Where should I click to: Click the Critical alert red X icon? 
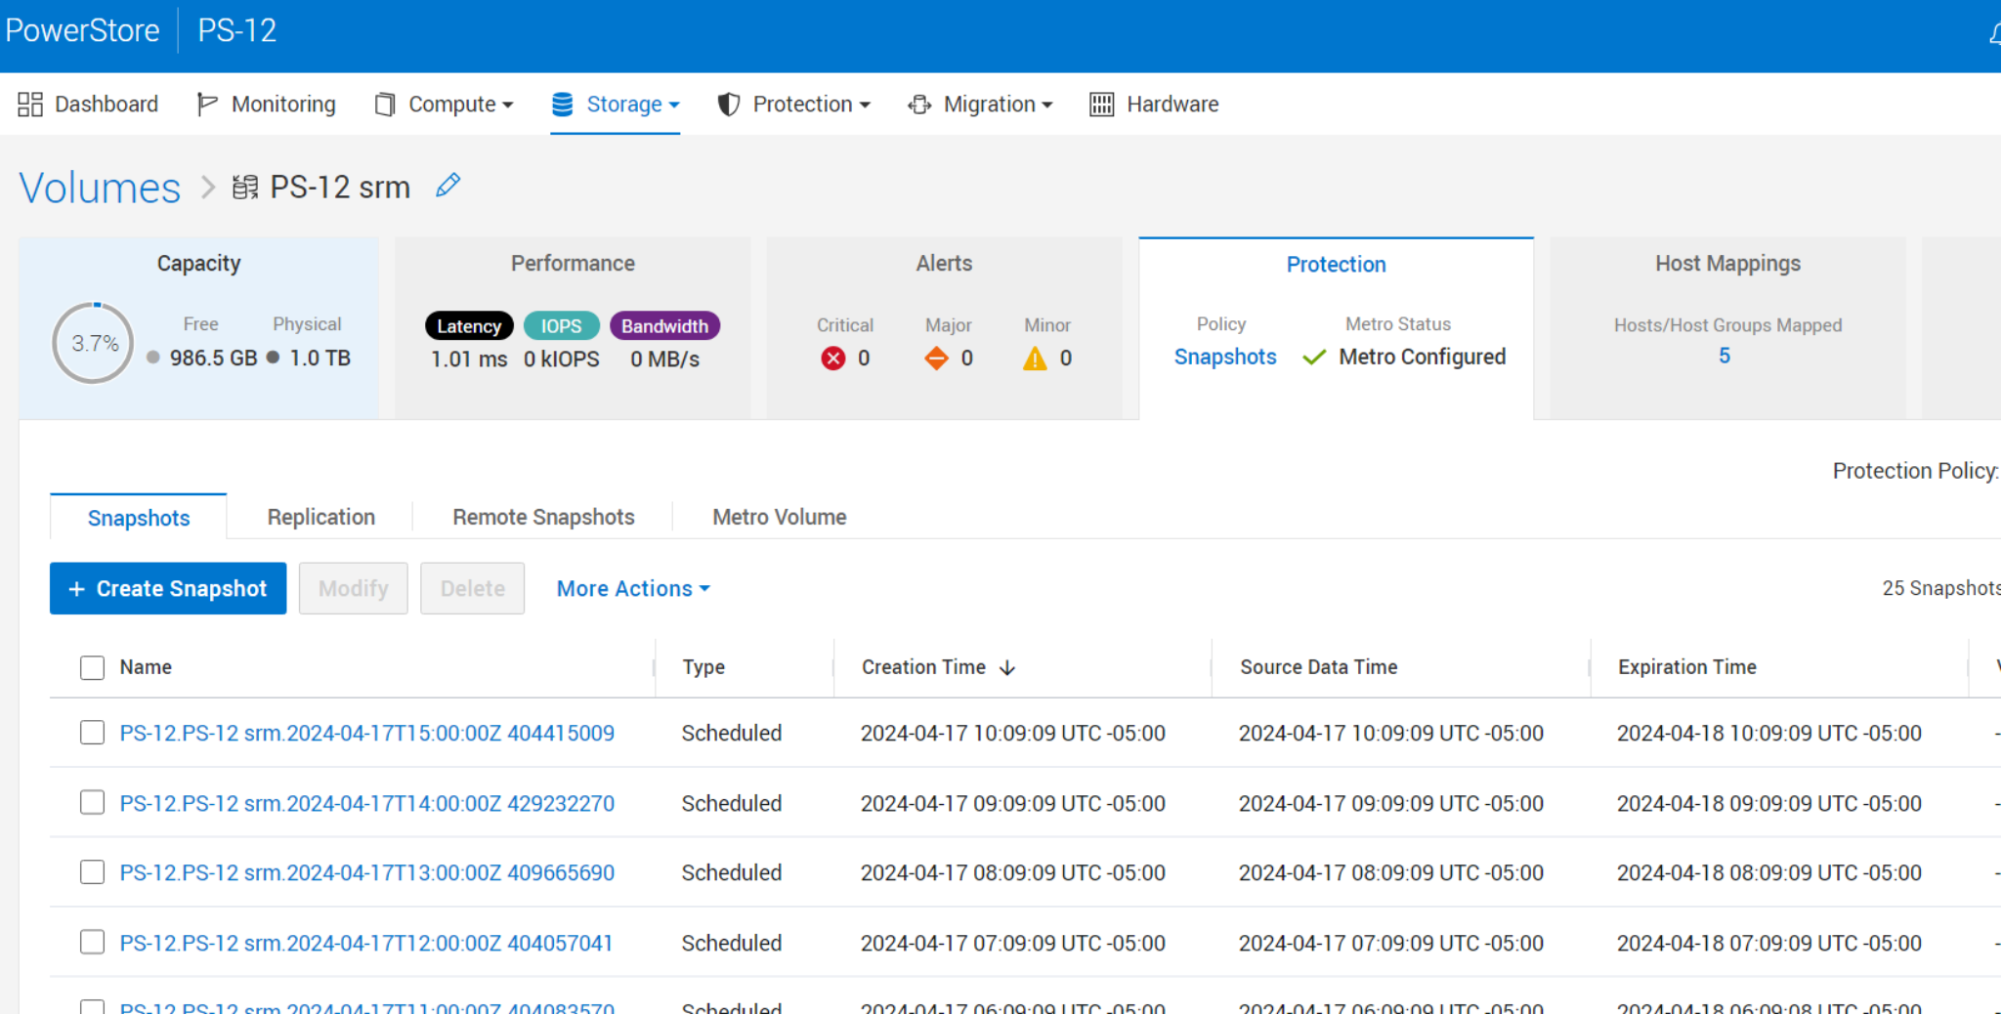pos(833,359)
